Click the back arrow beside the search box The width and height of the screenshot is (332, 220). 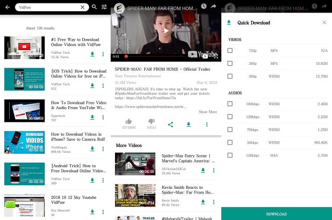[7, 7]
